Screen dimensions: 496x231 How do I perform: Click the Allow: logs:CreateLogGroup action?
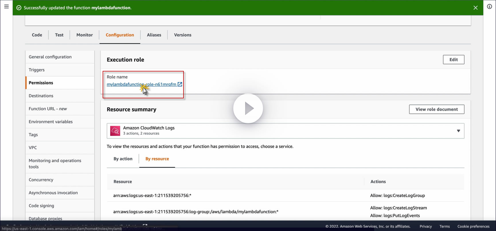[x=398, y=196]
